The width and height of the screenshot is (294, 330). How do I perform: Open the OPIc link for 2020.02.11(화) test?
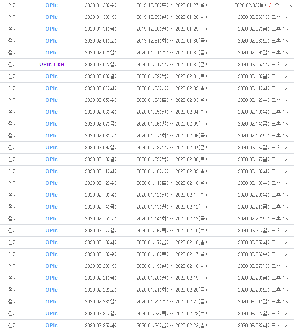[x=52, y=171]
